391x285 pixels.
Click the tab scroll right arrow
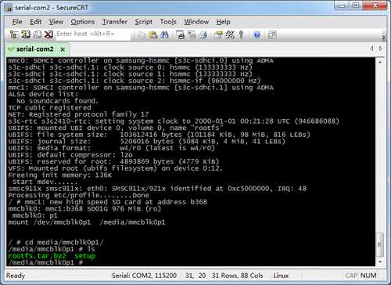(x=381, y=49)
